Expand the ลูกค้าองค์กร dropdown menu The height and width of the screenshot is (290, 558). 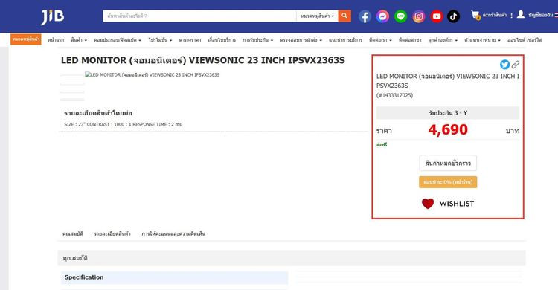443,40
